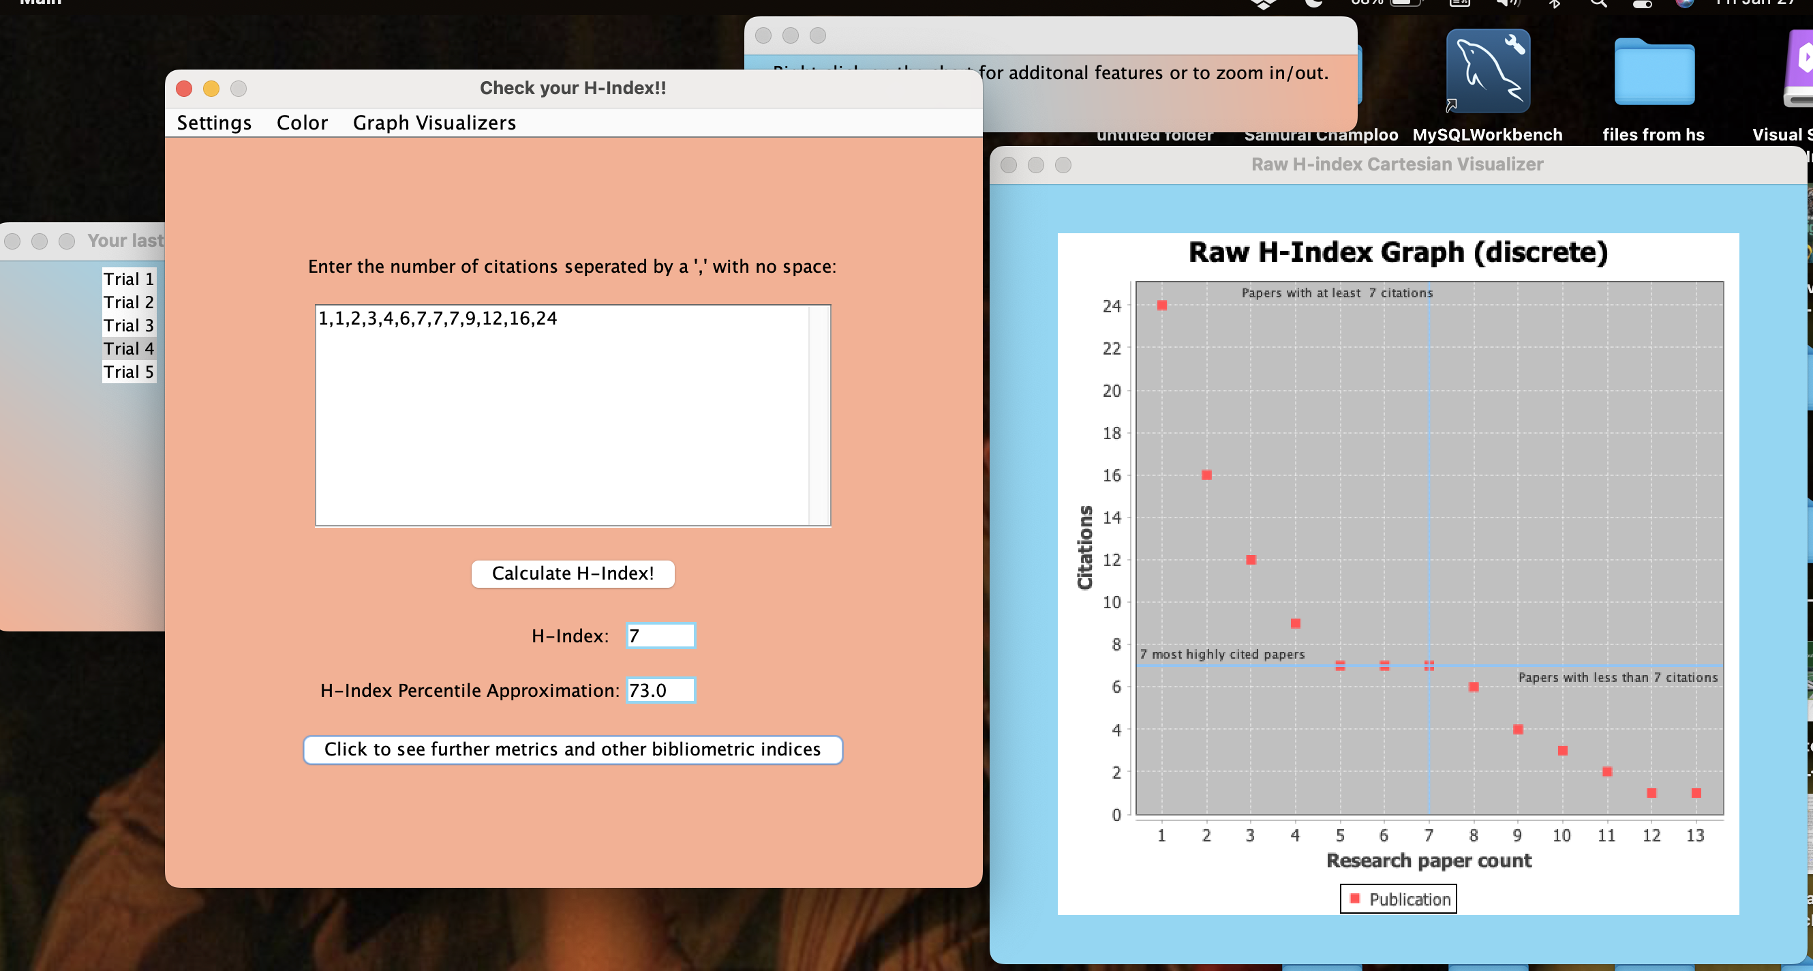Open the Color menu
1813x971 pixels.
[x=302, y=123]
